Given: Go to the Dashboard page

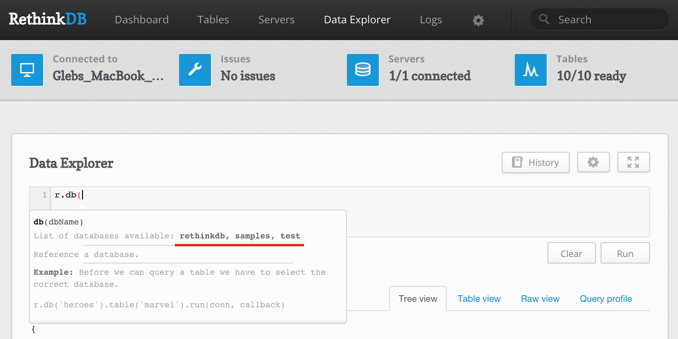Looking at the screenshot, I should point(142,20).
